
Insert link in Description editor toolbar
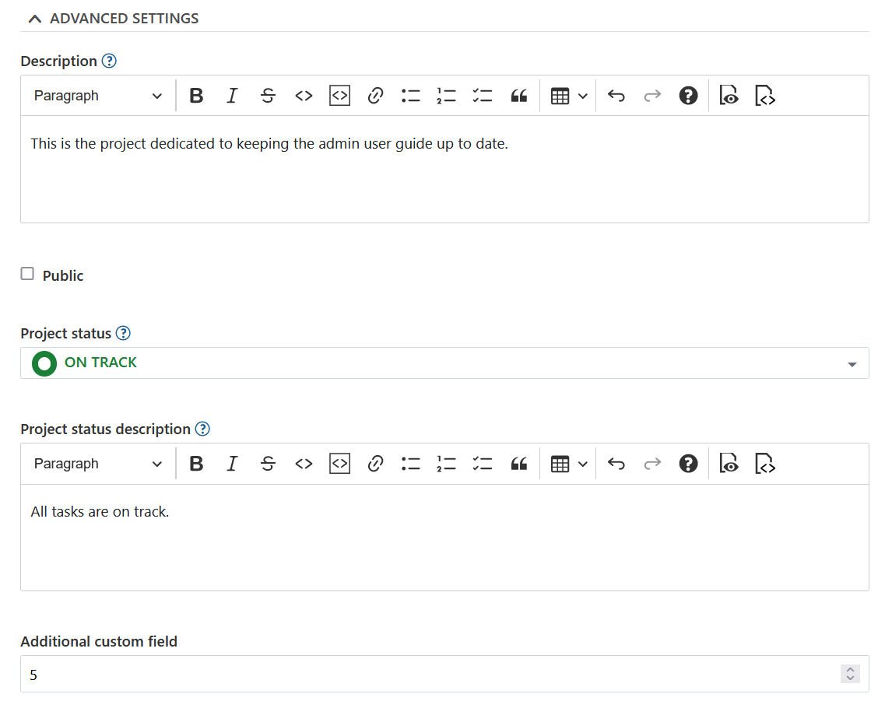coord(375,96)
